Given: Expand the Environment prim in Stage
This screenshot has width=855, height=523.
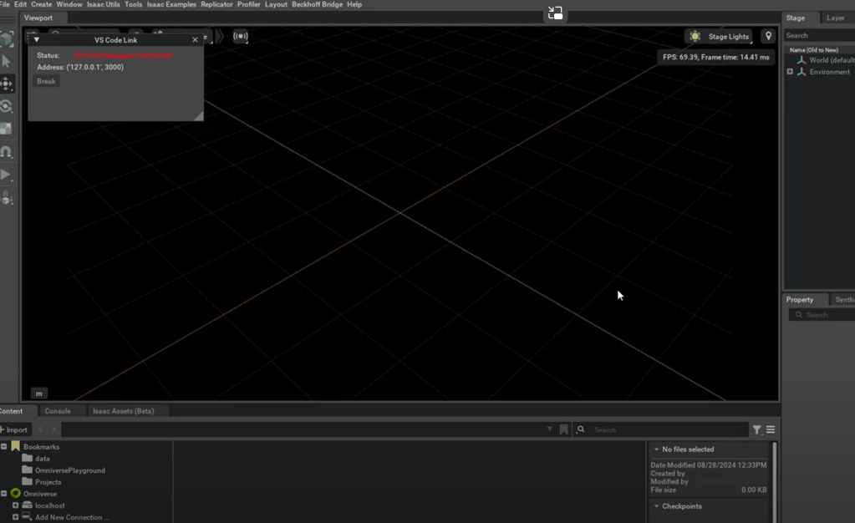Looking at the screenshot, I should coord(790,72).
